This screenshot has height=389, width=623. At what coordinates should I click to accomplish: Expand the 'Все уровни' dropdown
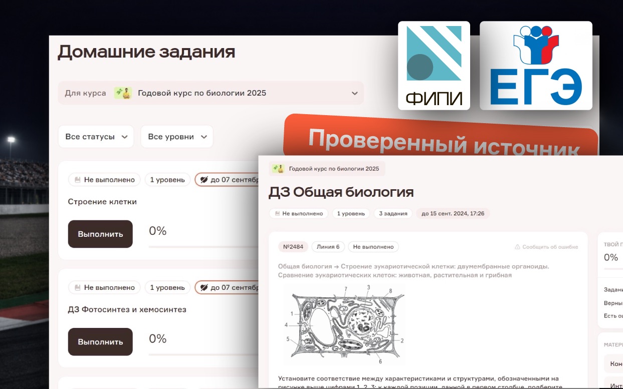click(176, 136)
